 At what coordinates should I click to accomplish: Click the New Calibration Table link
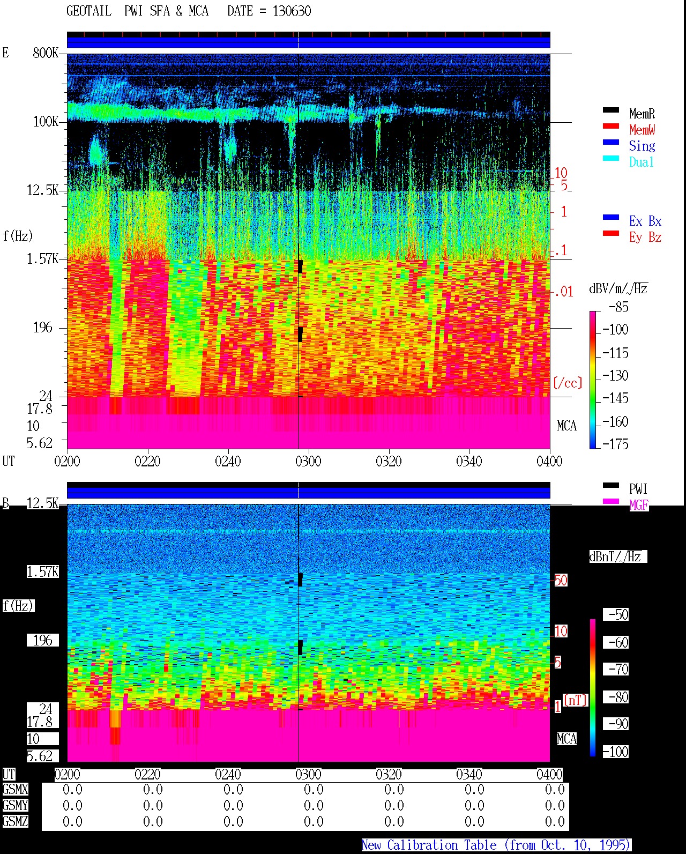coord(496,845)
